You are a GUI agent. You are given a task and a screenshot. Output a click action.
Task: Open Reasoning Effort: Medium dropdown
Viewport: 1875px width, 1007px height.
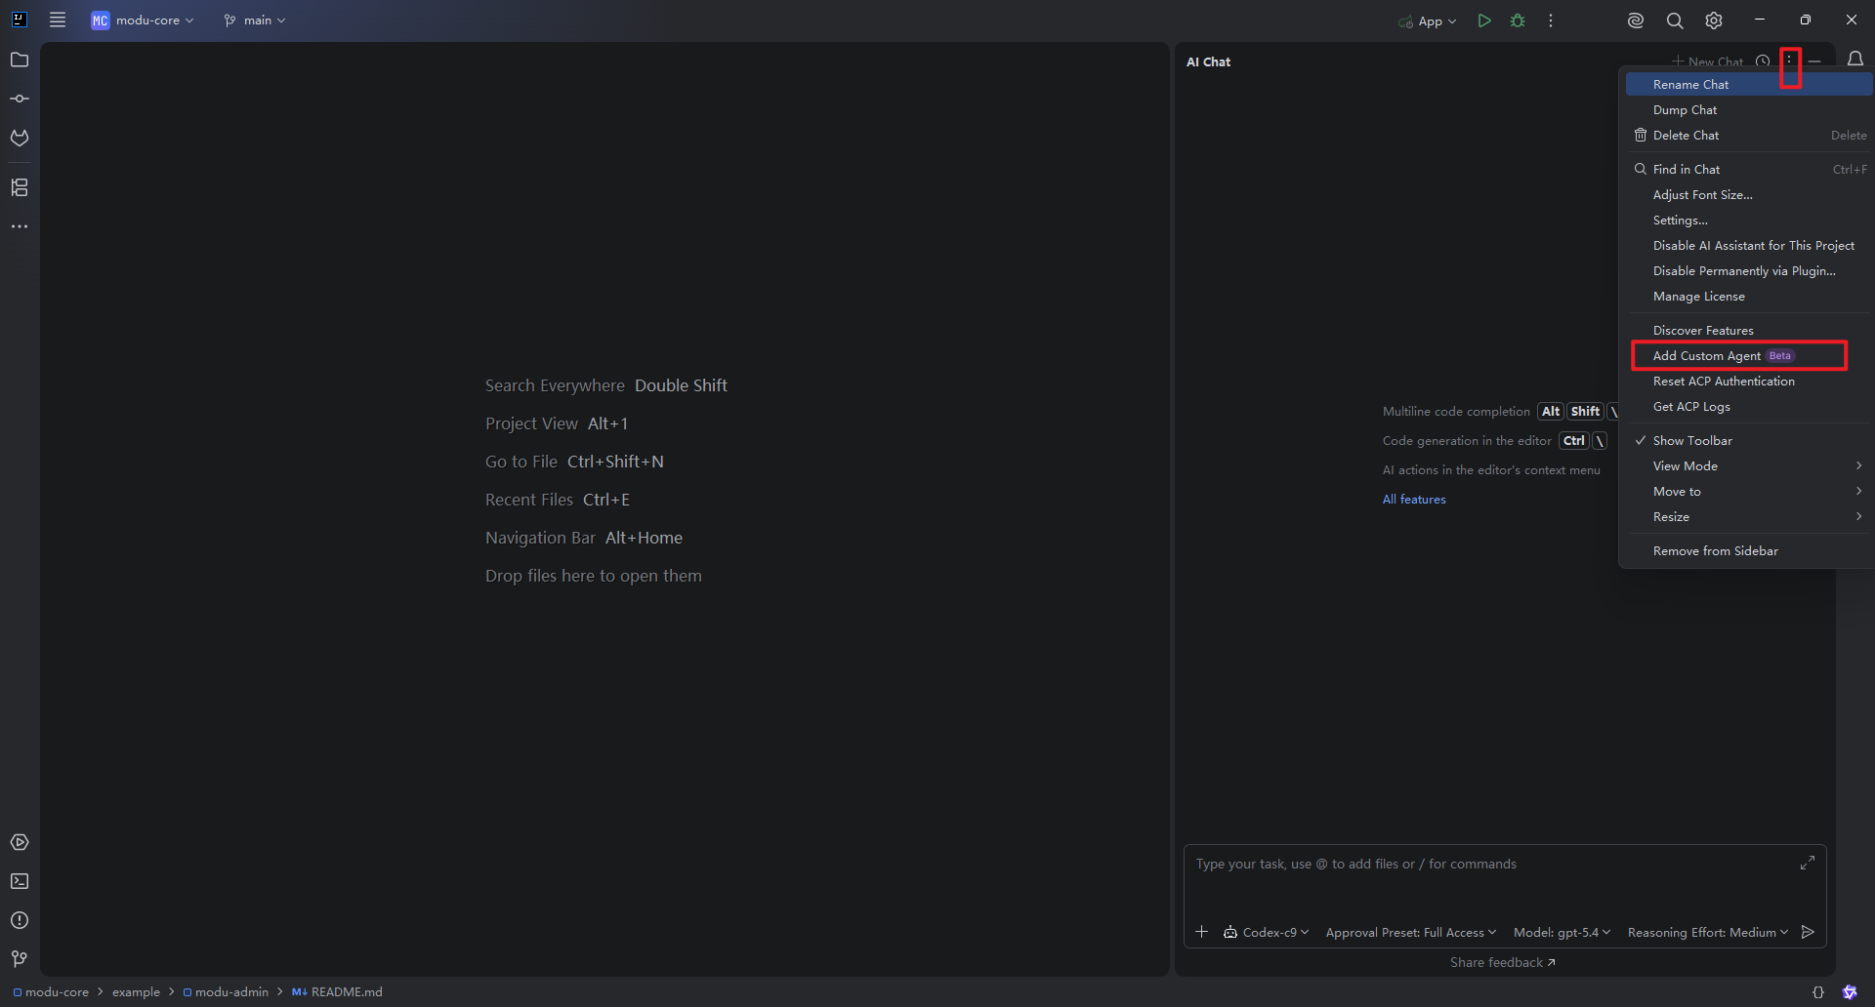click(x=1708, y=933)
